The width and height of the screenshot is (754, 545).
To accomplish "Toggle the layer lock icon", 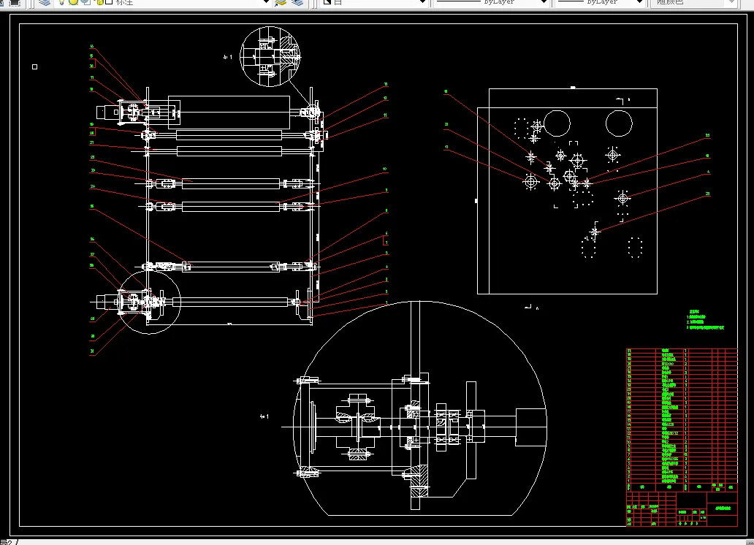I will [x=99, y=2].
